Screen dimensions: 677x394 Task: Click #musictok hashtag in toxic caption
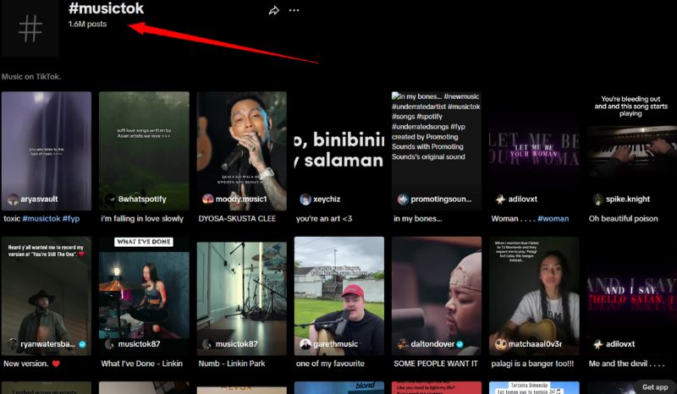pos(41,219)
